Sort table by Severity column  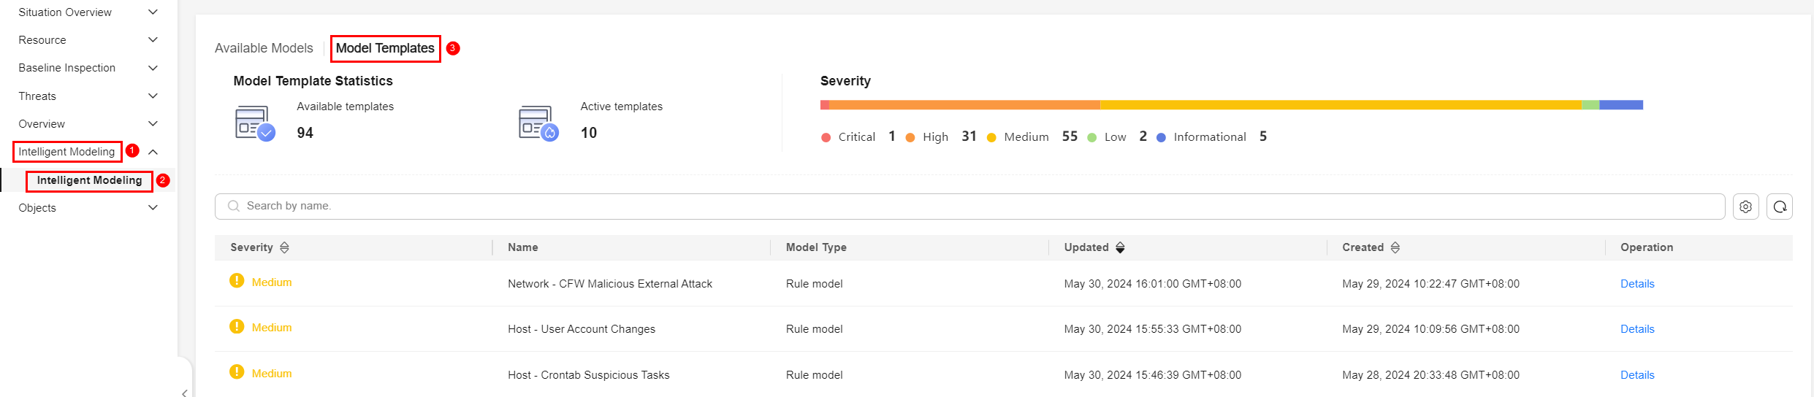click(285, 247)
